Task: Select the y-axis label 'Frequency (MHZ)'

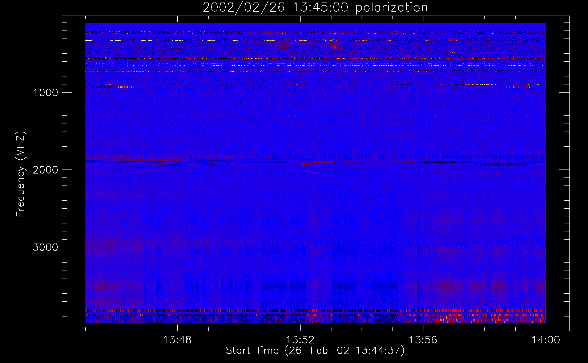Action: pyautogui.click(x=21, y=174)
